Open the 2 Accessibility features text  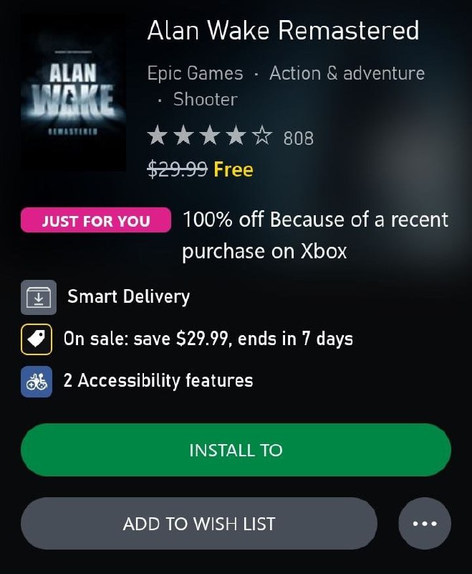(x=158, y=381)
